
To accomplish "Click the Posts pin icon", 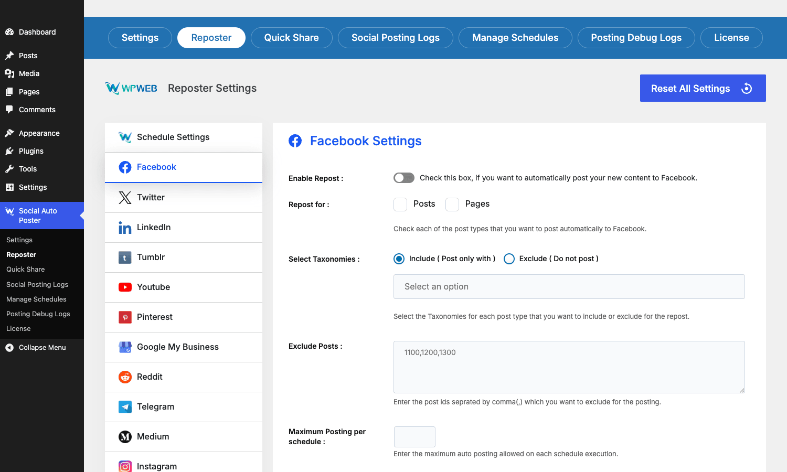I will (9, 56).
